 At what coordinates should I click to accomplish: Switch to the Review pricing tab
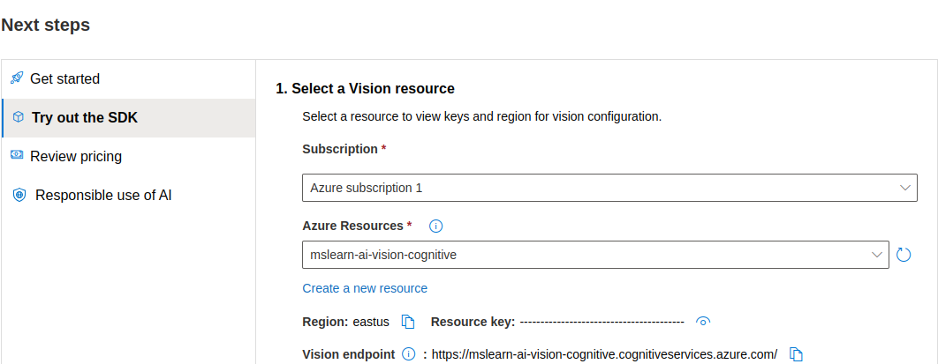pos(76,156)
